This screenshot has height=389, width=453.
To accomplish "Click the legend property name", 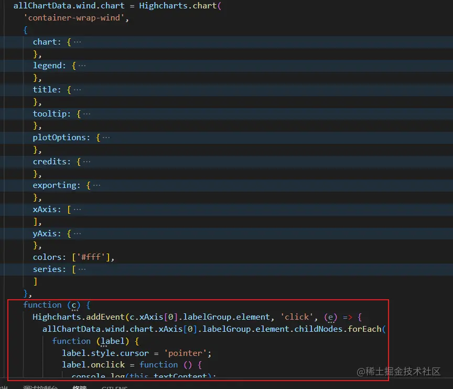I will [47, 66].
